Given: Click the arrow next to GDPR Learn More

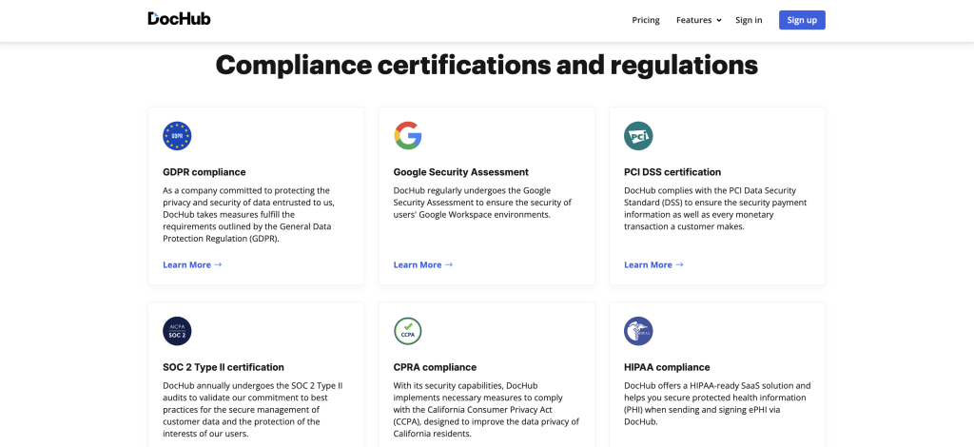Looking at the screenshot, I should click(x=218, y=264).
